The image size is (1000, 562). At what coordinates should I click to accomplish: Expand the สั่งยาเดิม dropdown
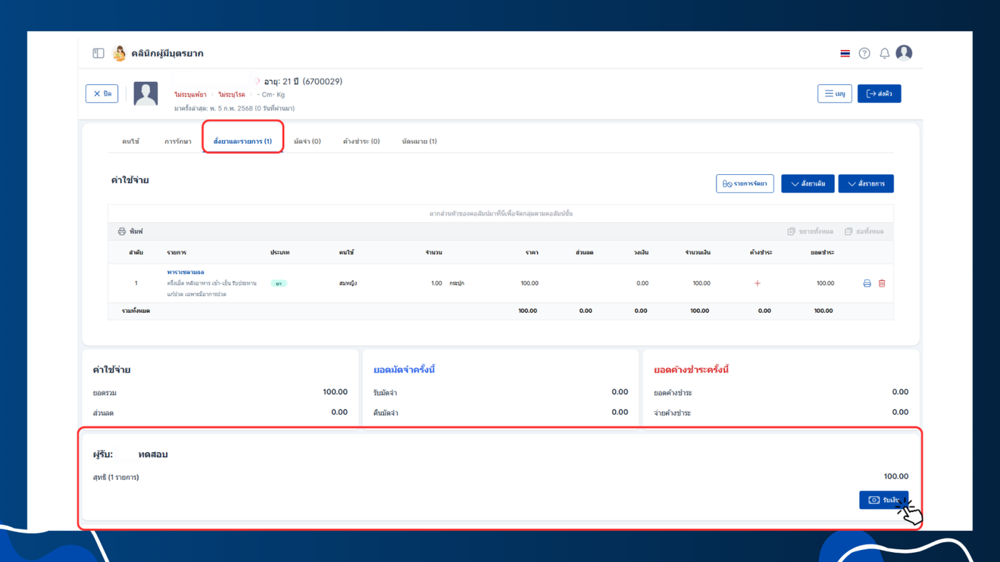click(808, 184)
